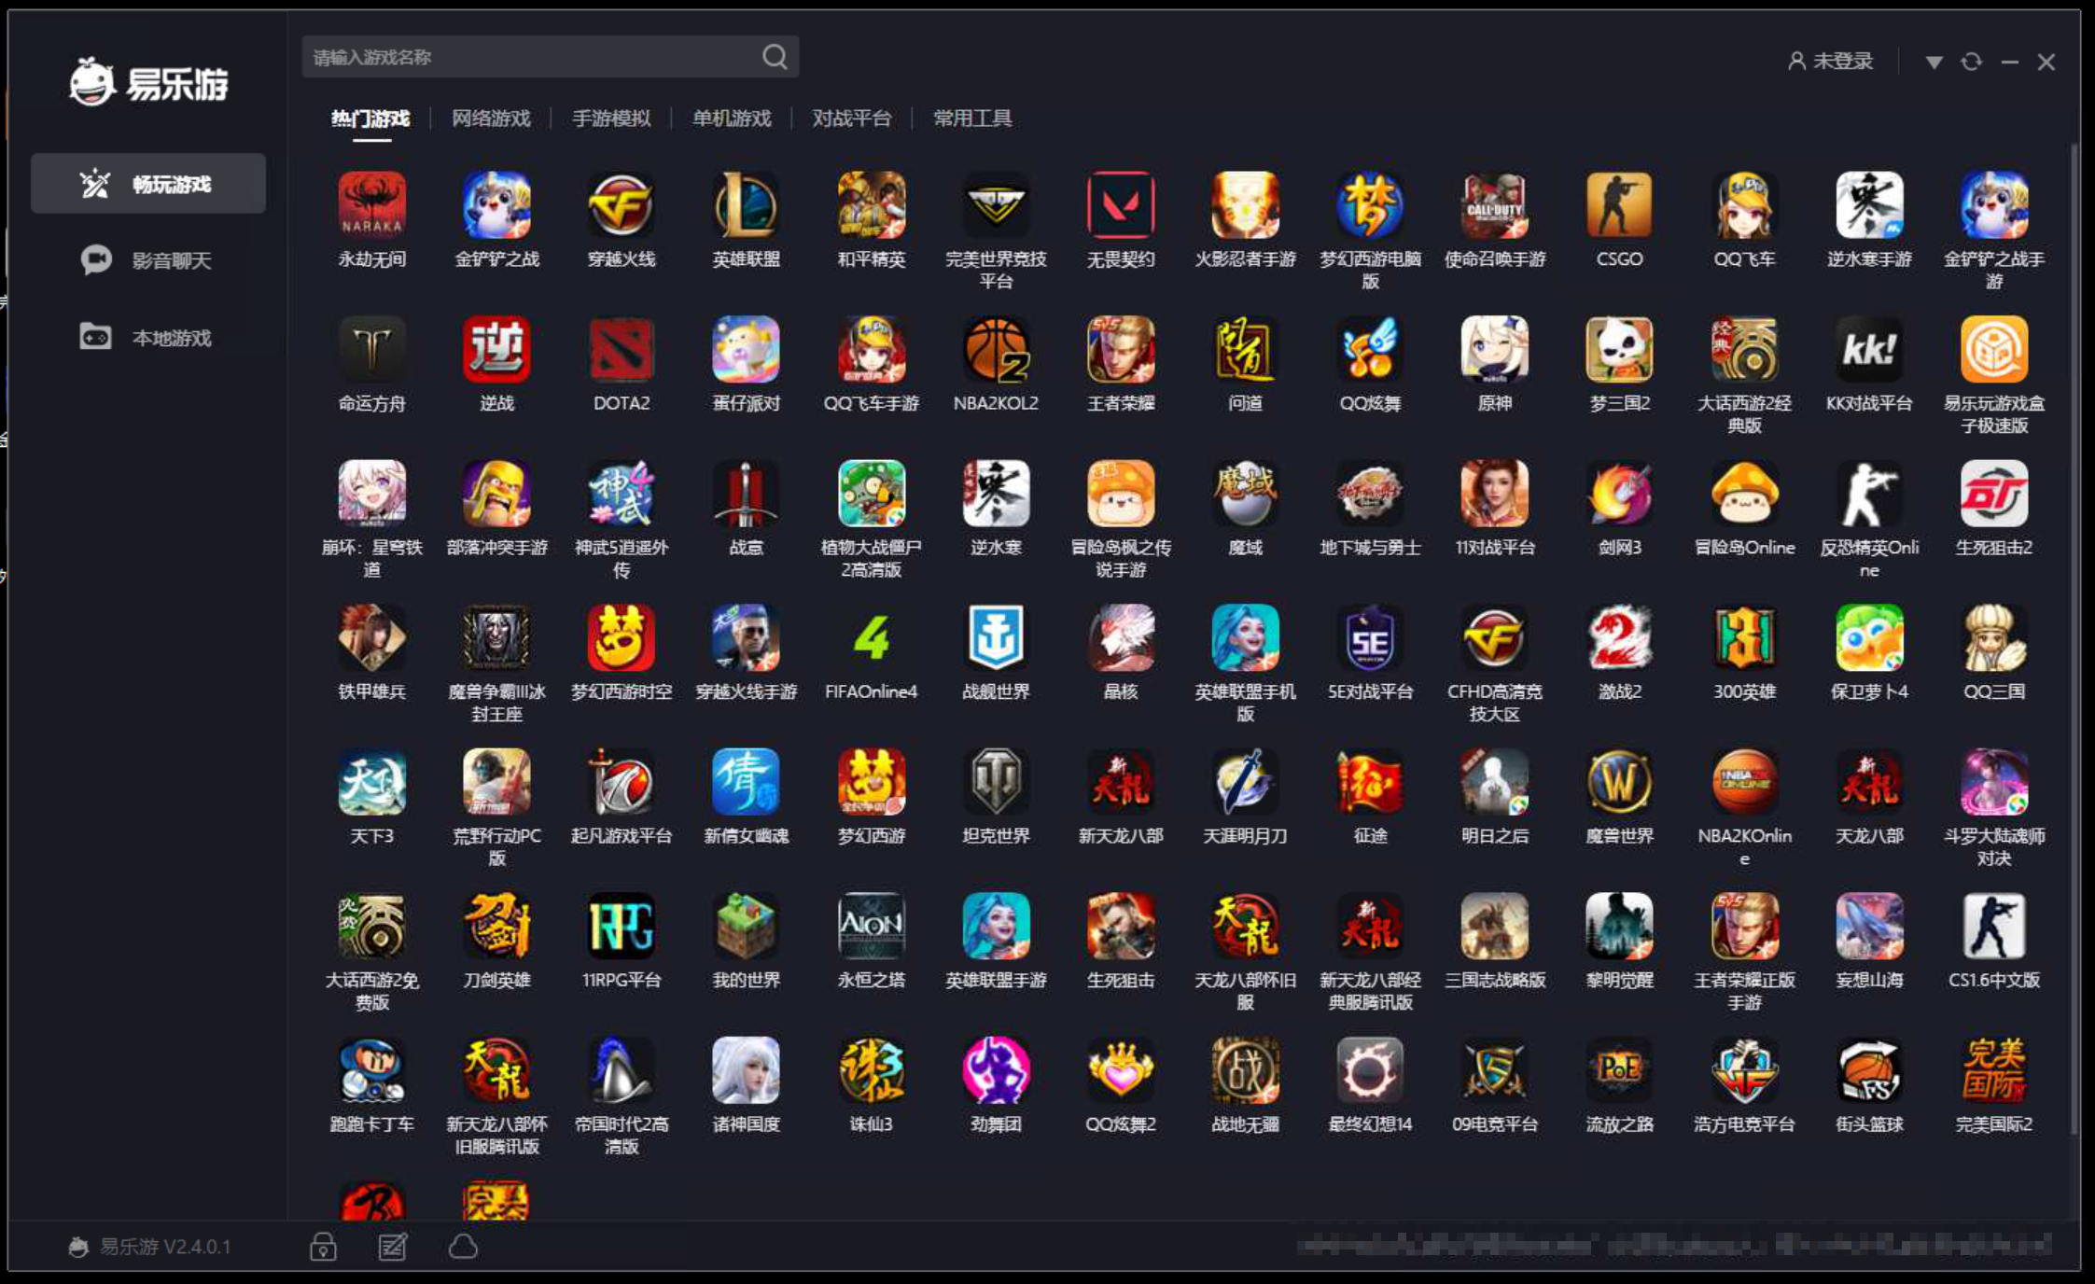Viewport: 2095px width, 1284px height.
Task: Click the cloud icon in bottom bar
Action: pyautogui.click(x=463, y=1246)
